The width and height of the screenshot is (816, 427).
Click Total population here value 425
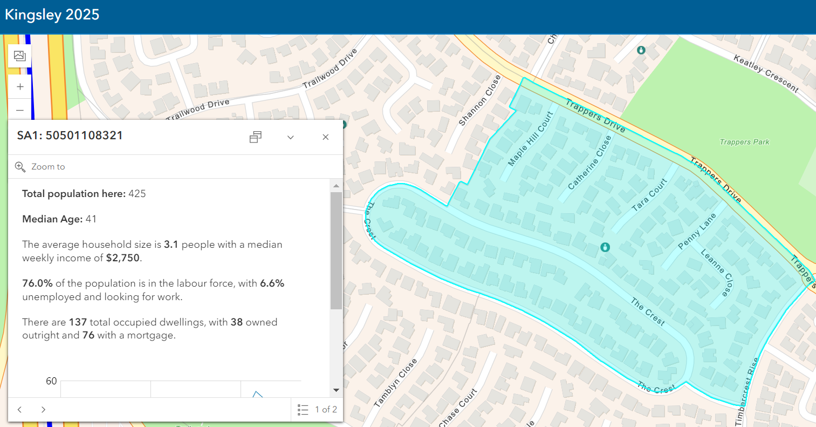pos(137,194)
